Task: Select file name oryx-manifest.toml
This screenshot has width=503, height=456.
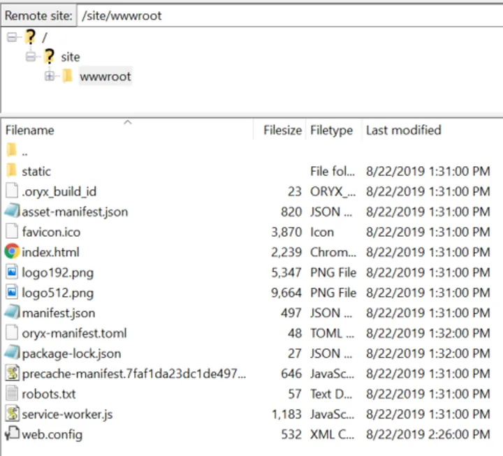Action: (74, 333)
